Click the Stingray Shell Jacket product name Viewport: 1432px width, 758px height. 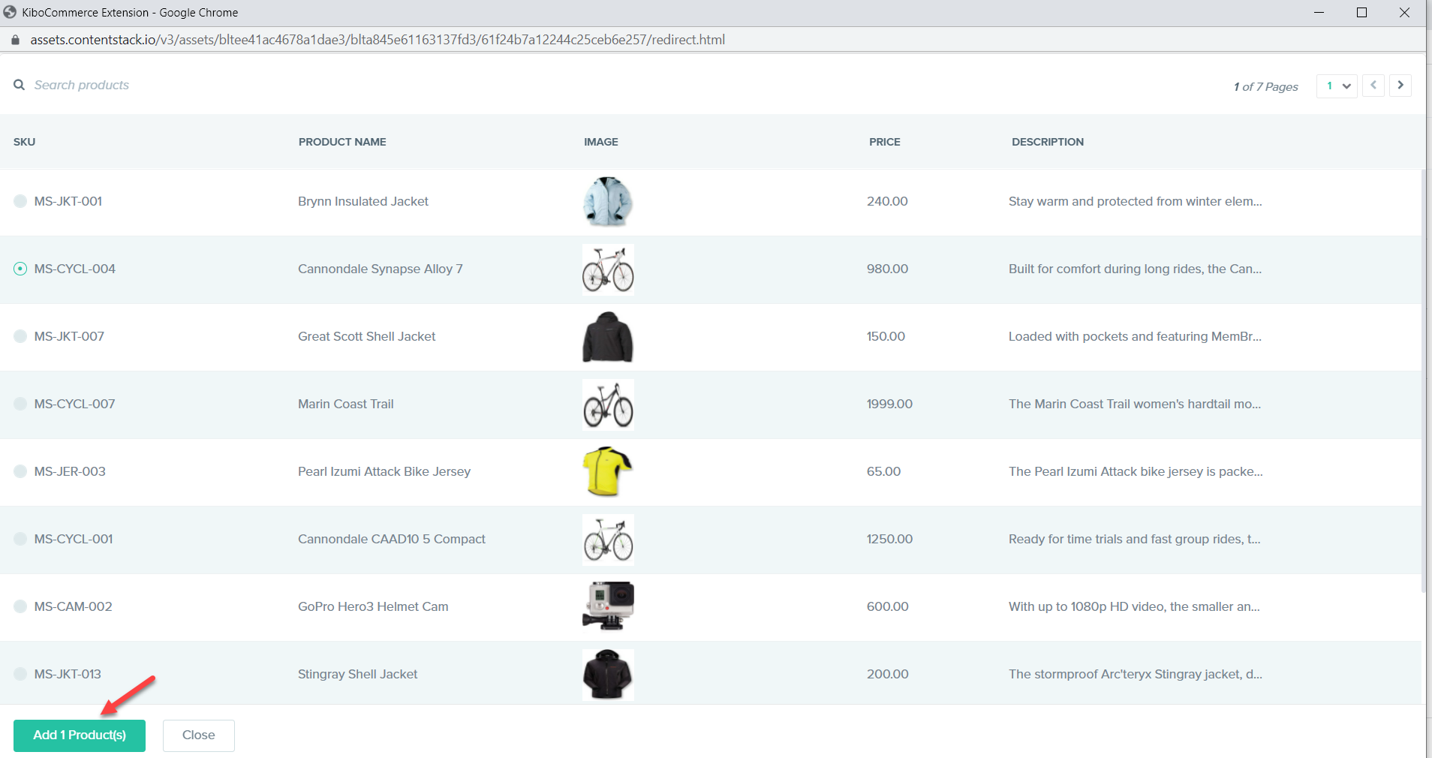(356, 674)
